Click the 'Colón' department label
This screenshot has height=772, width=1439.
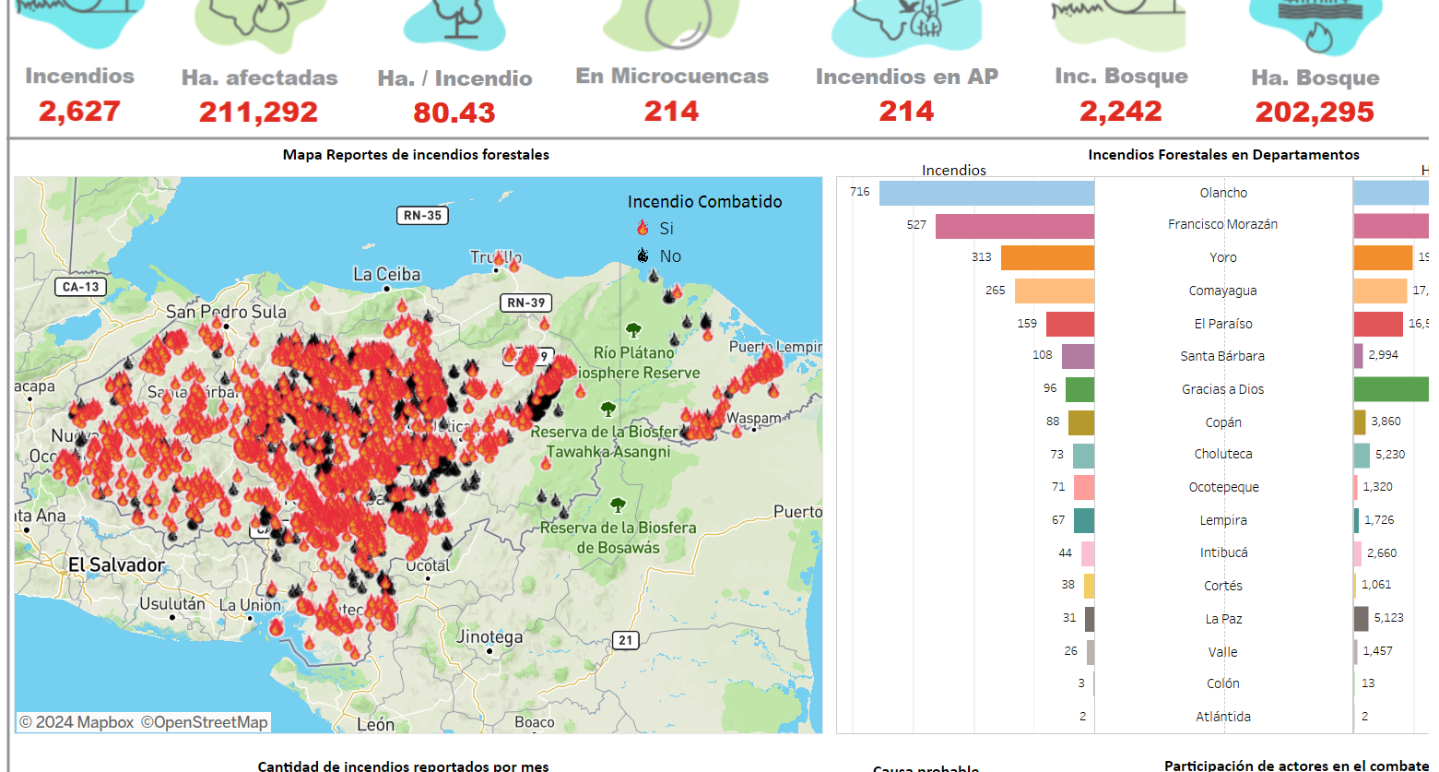point(1223,683)
